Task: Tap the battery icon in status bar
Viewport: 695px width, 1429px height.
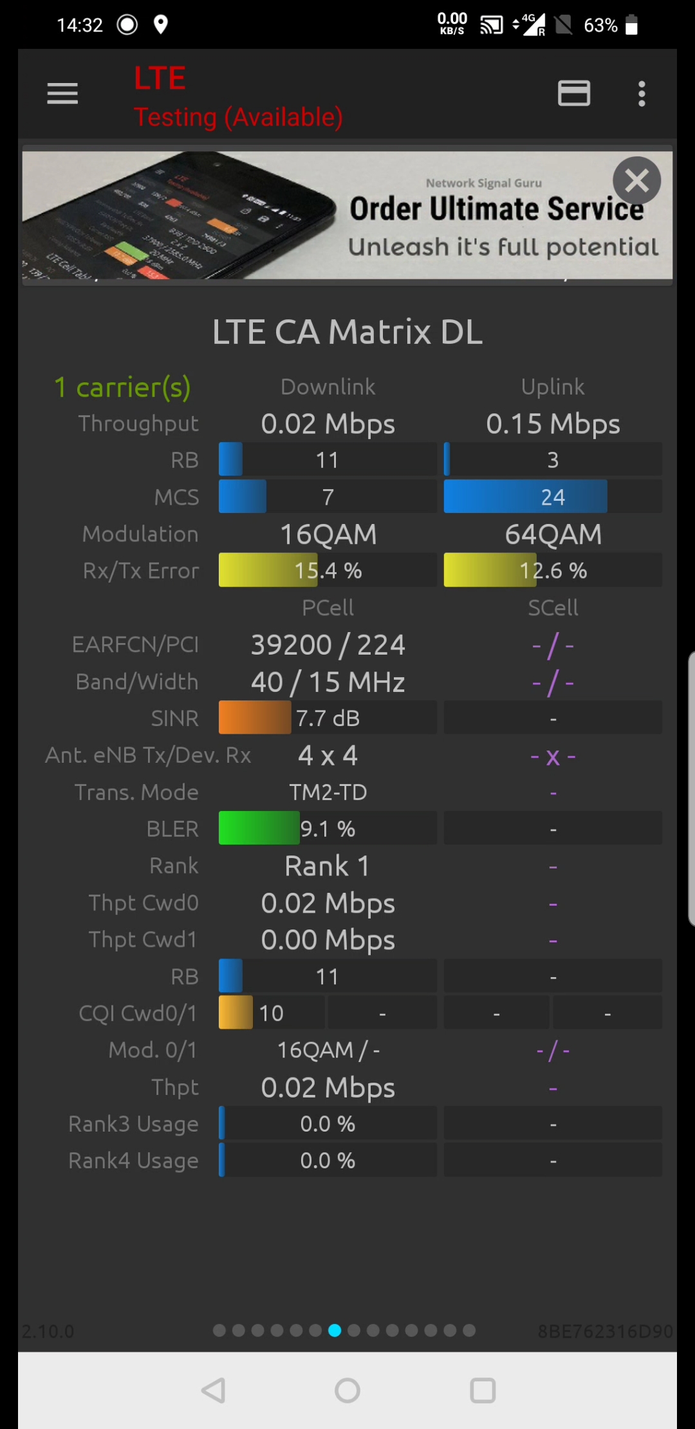Action: [x=631, y=25]
